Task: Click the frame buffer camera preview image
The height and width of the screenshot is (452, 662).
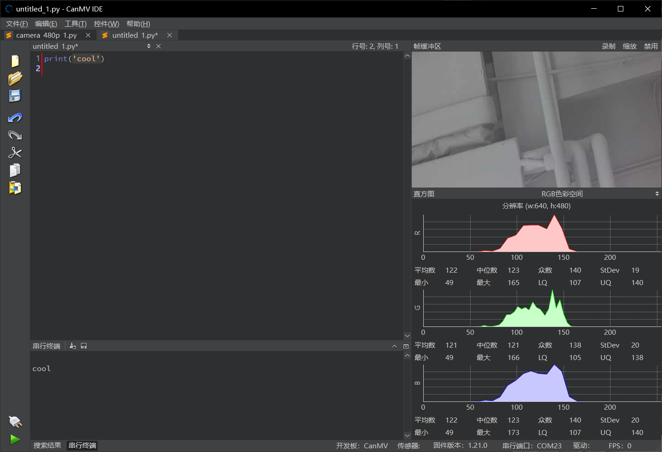Action: (x=536, y=120)
